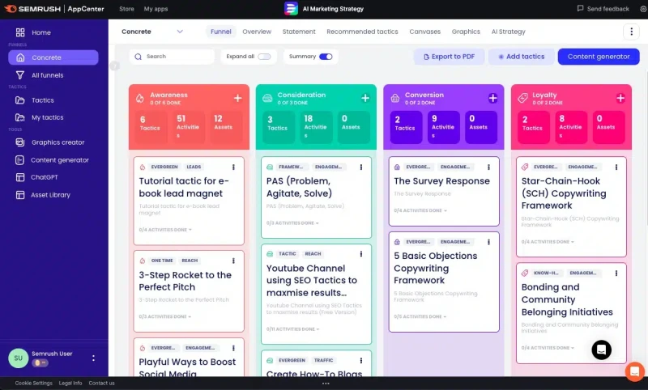Click the Search tactics field
Screen dimensions: 648x390
pyautogui.click(x=172, y=57)
